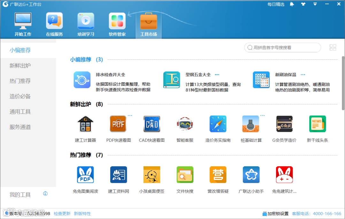Open the 排水检查井大全 tool icon

[82, 80]
